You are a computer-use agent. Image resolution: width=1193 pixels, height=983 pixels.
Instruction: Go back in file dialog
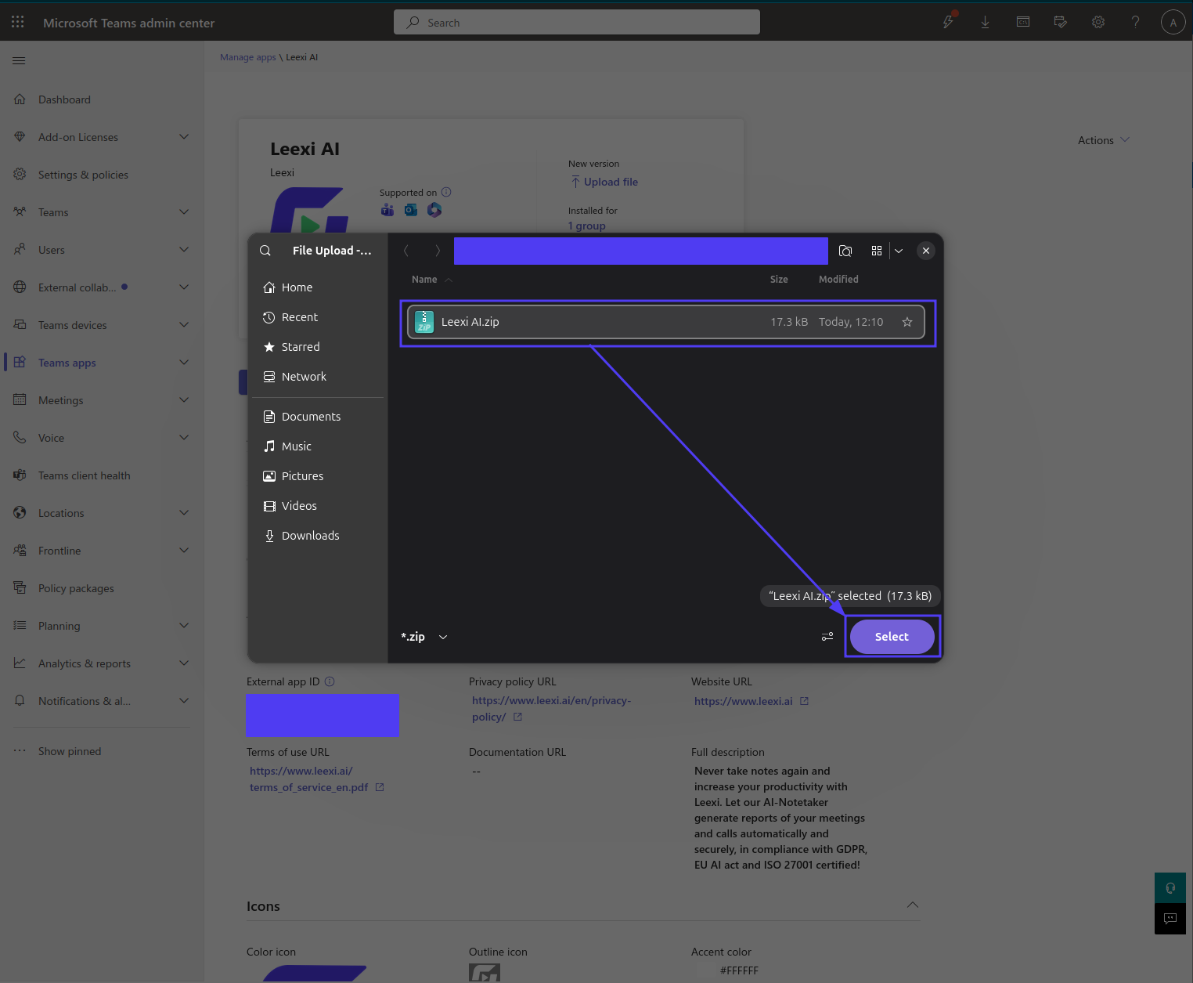click(406, 251)
